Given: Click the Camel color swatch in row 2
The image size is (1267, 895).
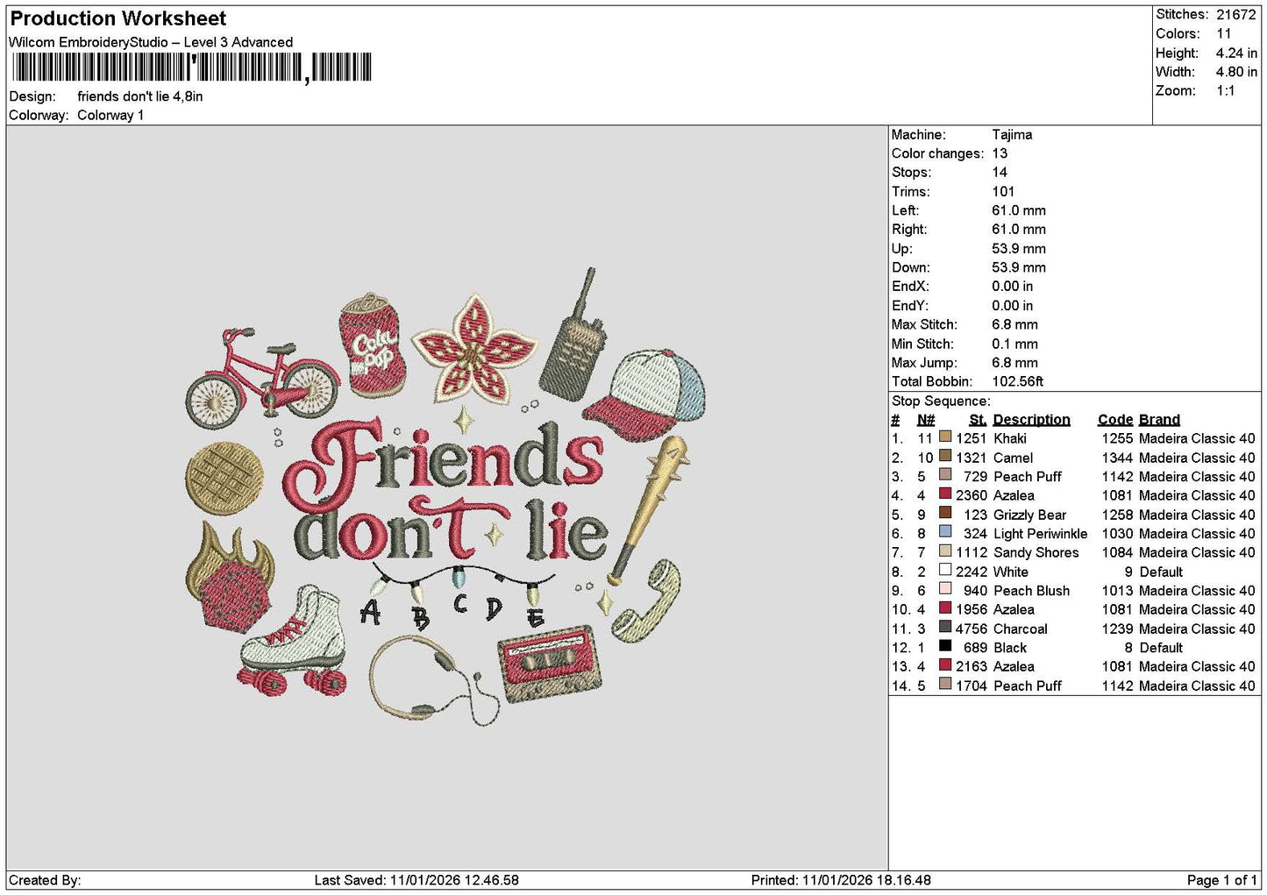Looking at the screenshot, I should [945, 457].
